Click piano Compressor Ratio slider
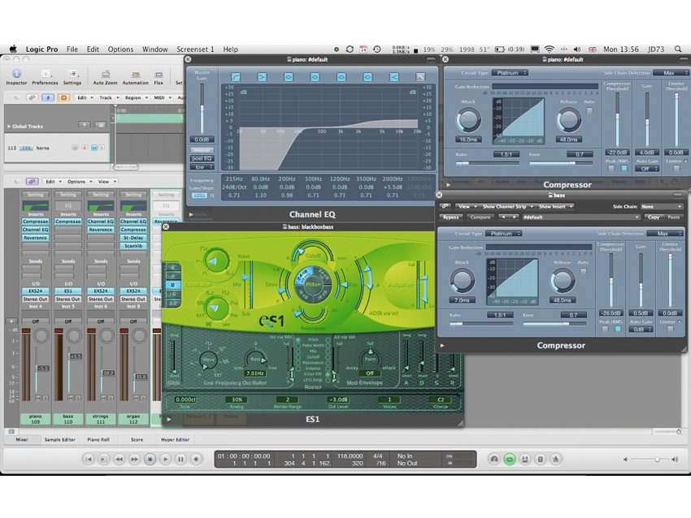 (x=486, y=163)
